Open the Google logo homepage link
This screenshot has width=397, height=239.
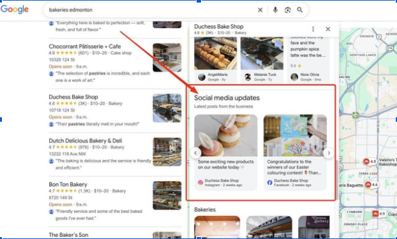(15, 10)
